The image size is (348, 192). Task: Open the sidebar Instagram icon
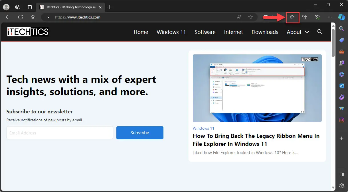pos(341,120)
